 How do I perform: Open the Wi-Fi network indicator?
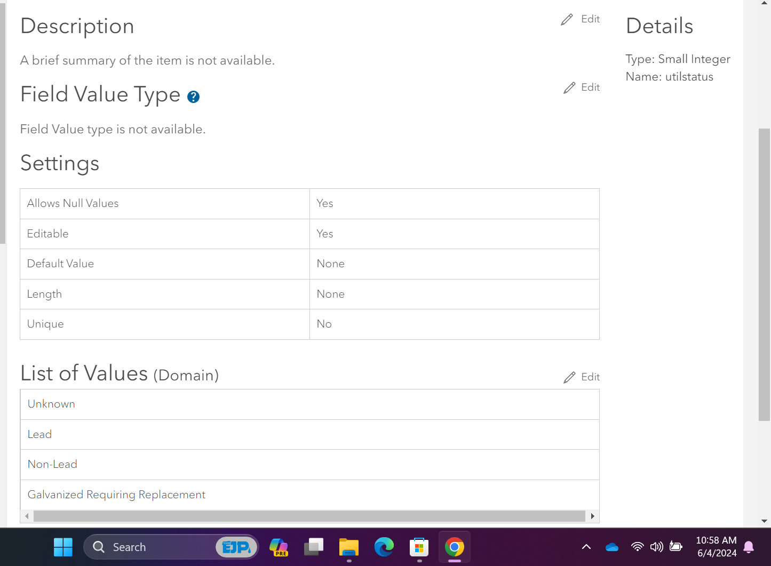[637, 547]
